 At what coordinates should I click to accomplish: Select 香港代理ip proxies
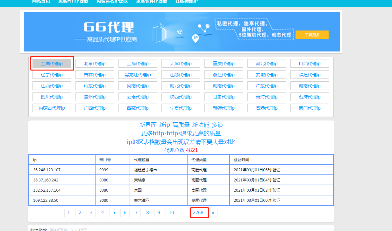267,108
